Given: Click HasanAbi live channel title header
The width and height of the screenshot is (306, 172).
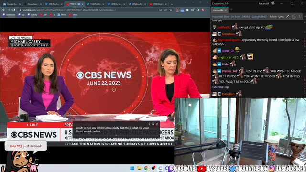Looking at the screenshot, I should pyautogui.click(x=240, y=17).
